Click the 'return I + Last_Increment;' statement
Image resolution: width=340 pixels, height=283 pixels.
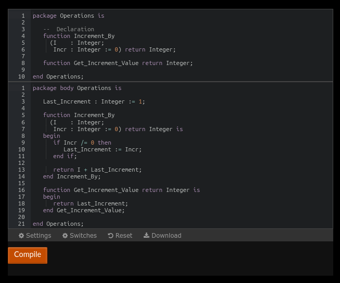point(97,170)
